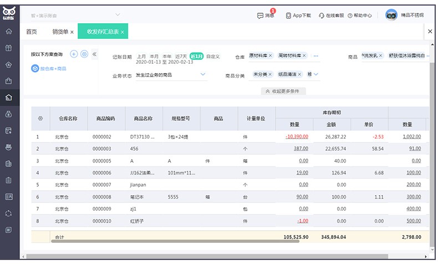Open the account set dropdown at top
Viewport: 438px width, 265px height.
75,16
